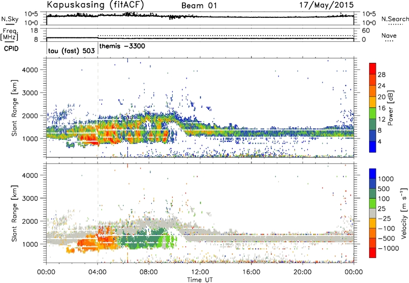409x283 pixels.
Task: Click the green 12 dB band of Power bar
Action: click(x=373, y=113)
